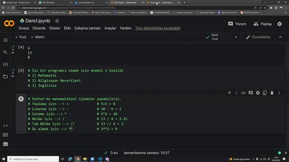The width and height of the screenshot is (289, 162).
Task: Switch to the google colab search tab
Action: [x=19, y=3]
